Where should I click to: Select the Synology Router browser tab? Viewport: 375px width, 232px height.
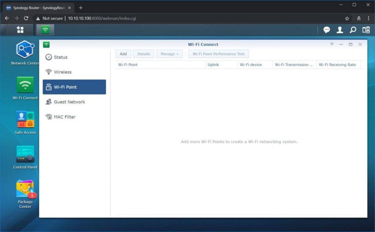tap(38, 8)
